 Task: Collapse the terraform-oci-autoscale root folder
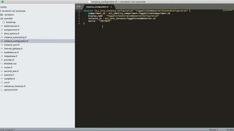tap(14, 11)
